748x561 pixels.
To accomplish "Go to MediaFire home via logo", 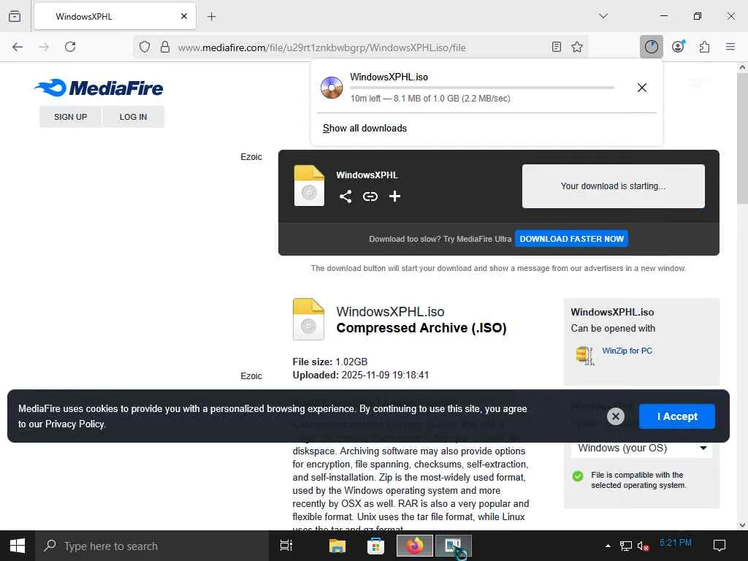I will coord(99,88).
